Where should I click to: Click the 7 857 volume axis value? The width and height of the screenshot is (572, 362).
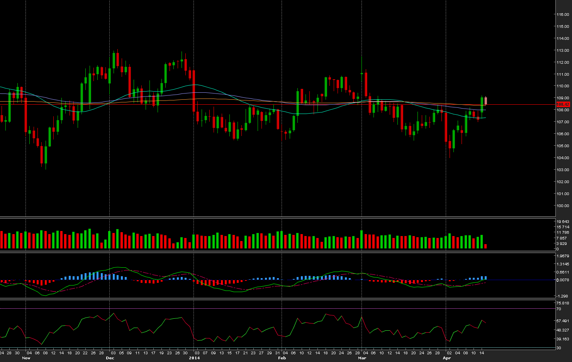[x=562, y=238]
